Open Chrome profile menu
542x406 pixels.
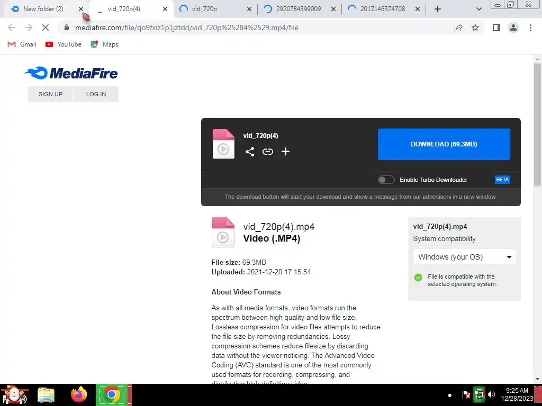click(513, 27)
